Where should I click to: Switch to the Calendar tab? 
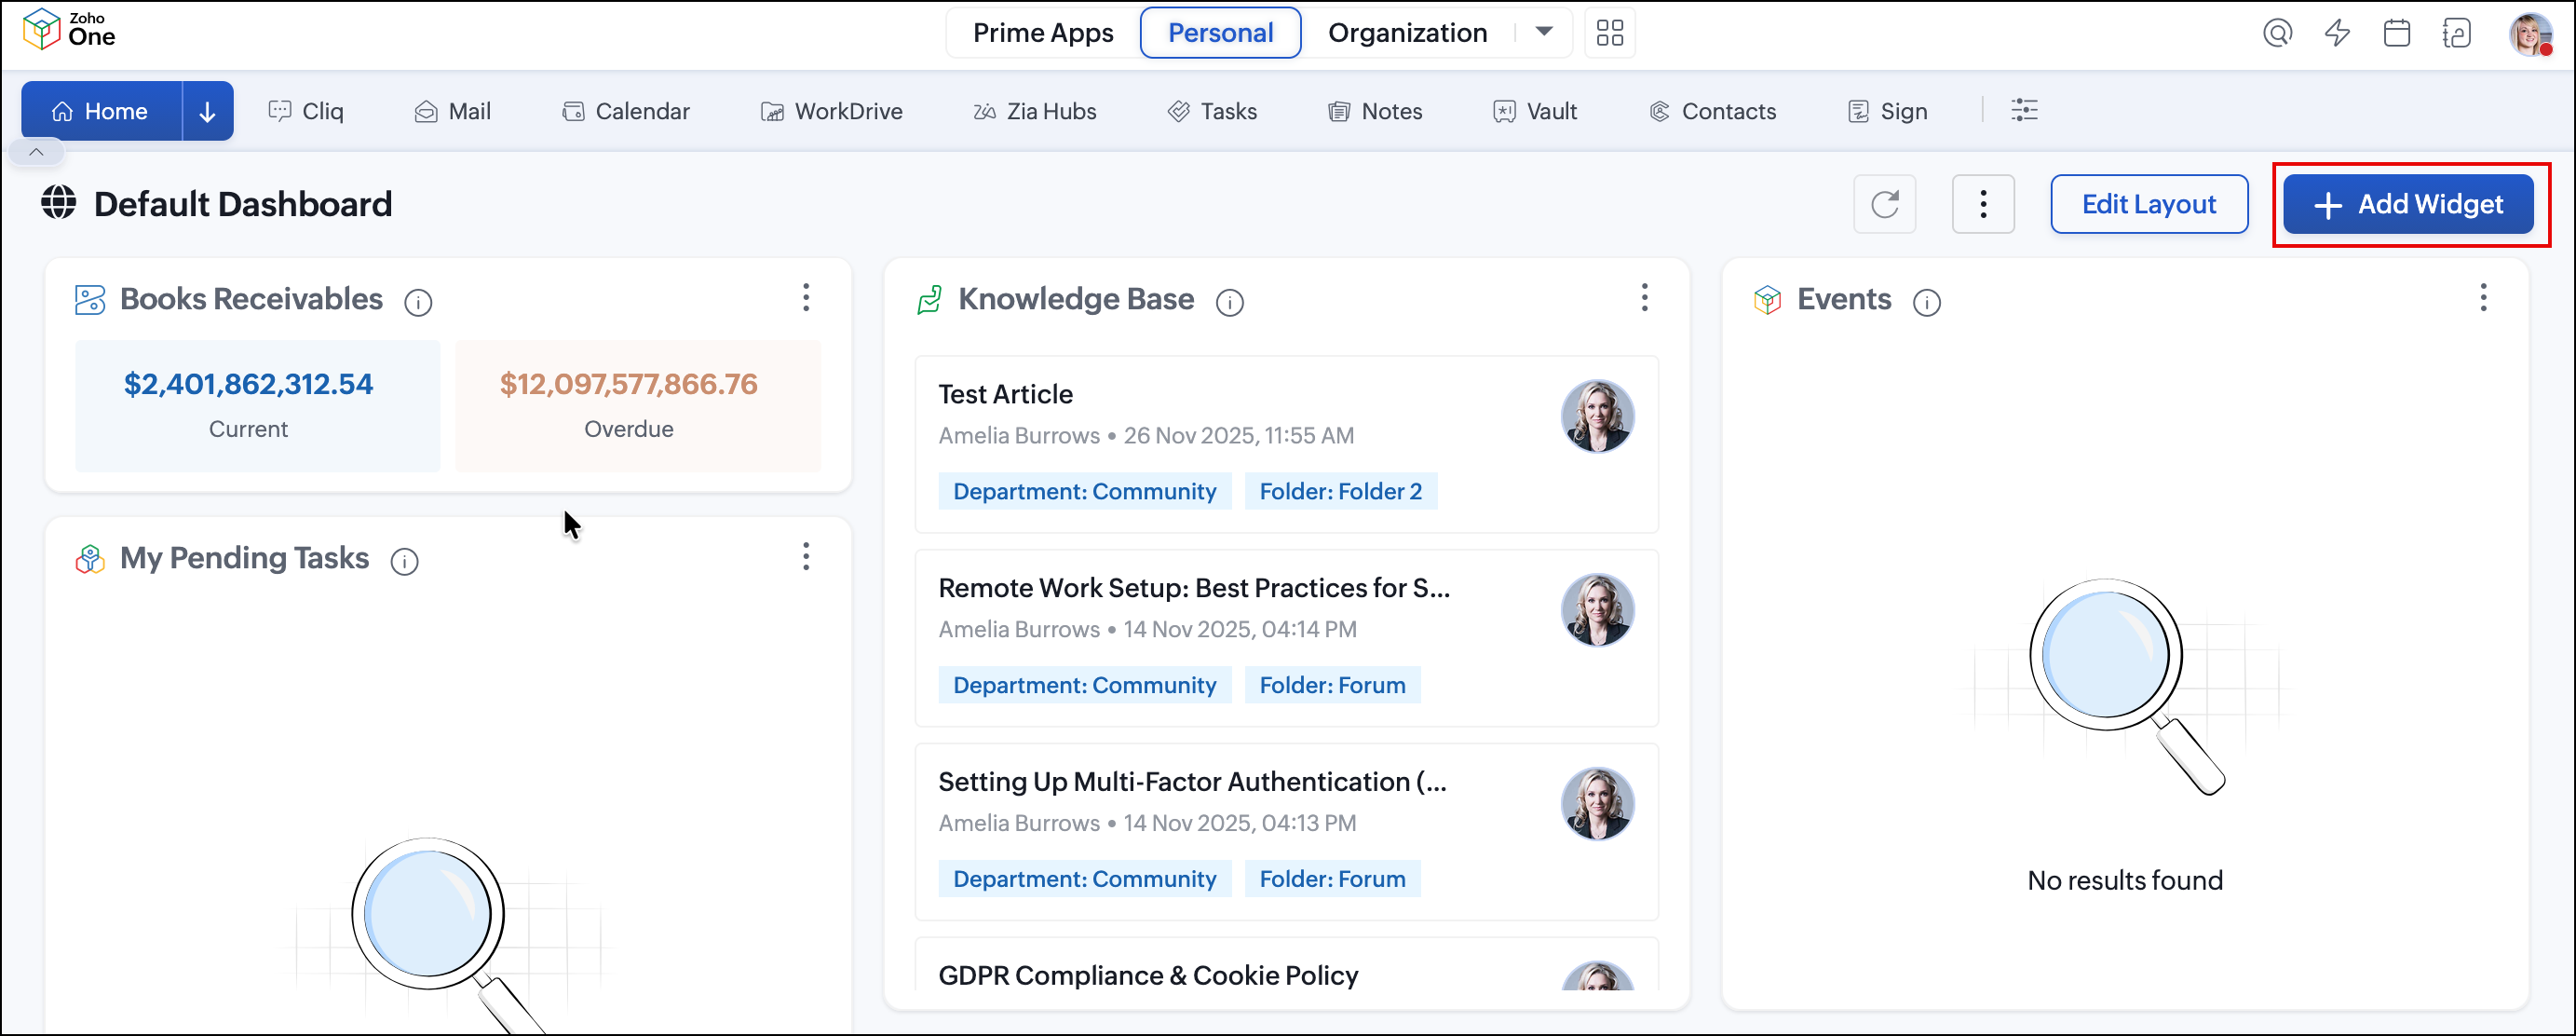(x=626, y=111)
